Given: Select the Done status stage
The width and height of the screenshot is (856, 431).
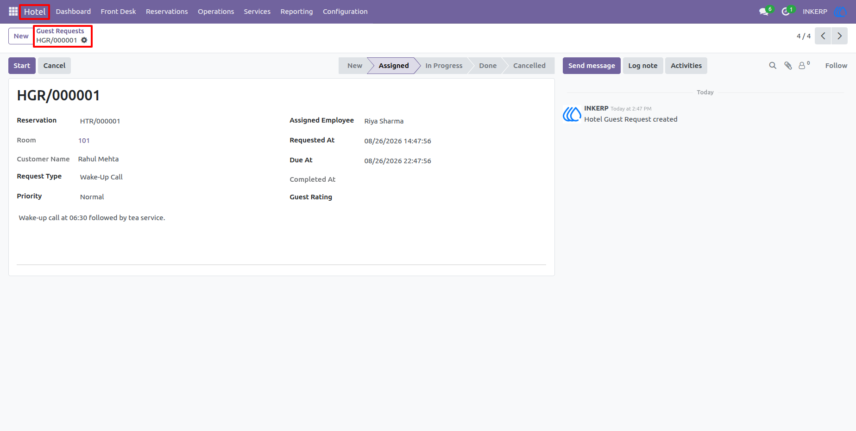Looking at the screenshot, I should [488, 66].
